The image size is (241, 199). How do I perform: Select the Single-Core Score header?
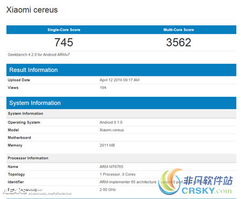(x=64, y=30)
